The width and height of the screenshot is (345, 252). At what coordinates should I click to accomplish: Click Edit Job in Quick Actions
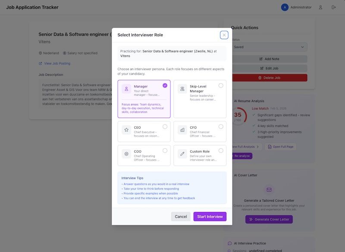pos(270,68)
